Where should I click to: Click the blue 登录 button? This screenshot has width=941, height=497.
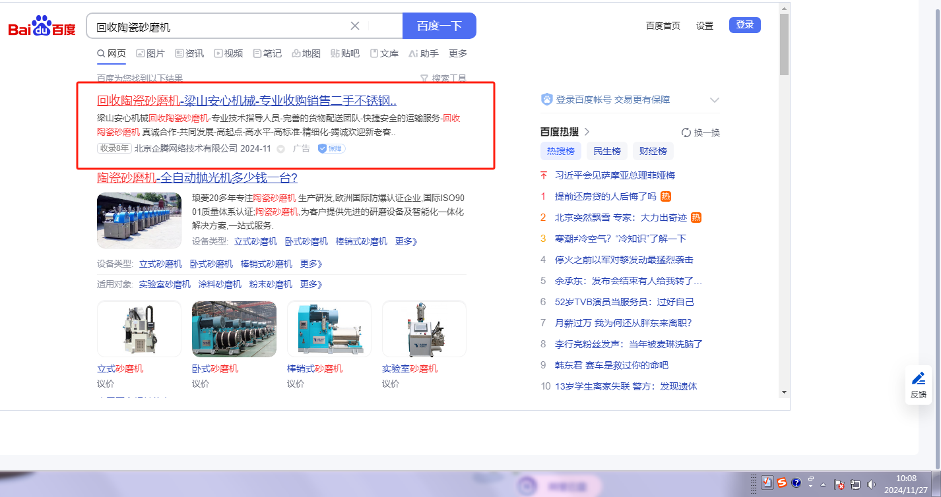[x=744, y=25]
